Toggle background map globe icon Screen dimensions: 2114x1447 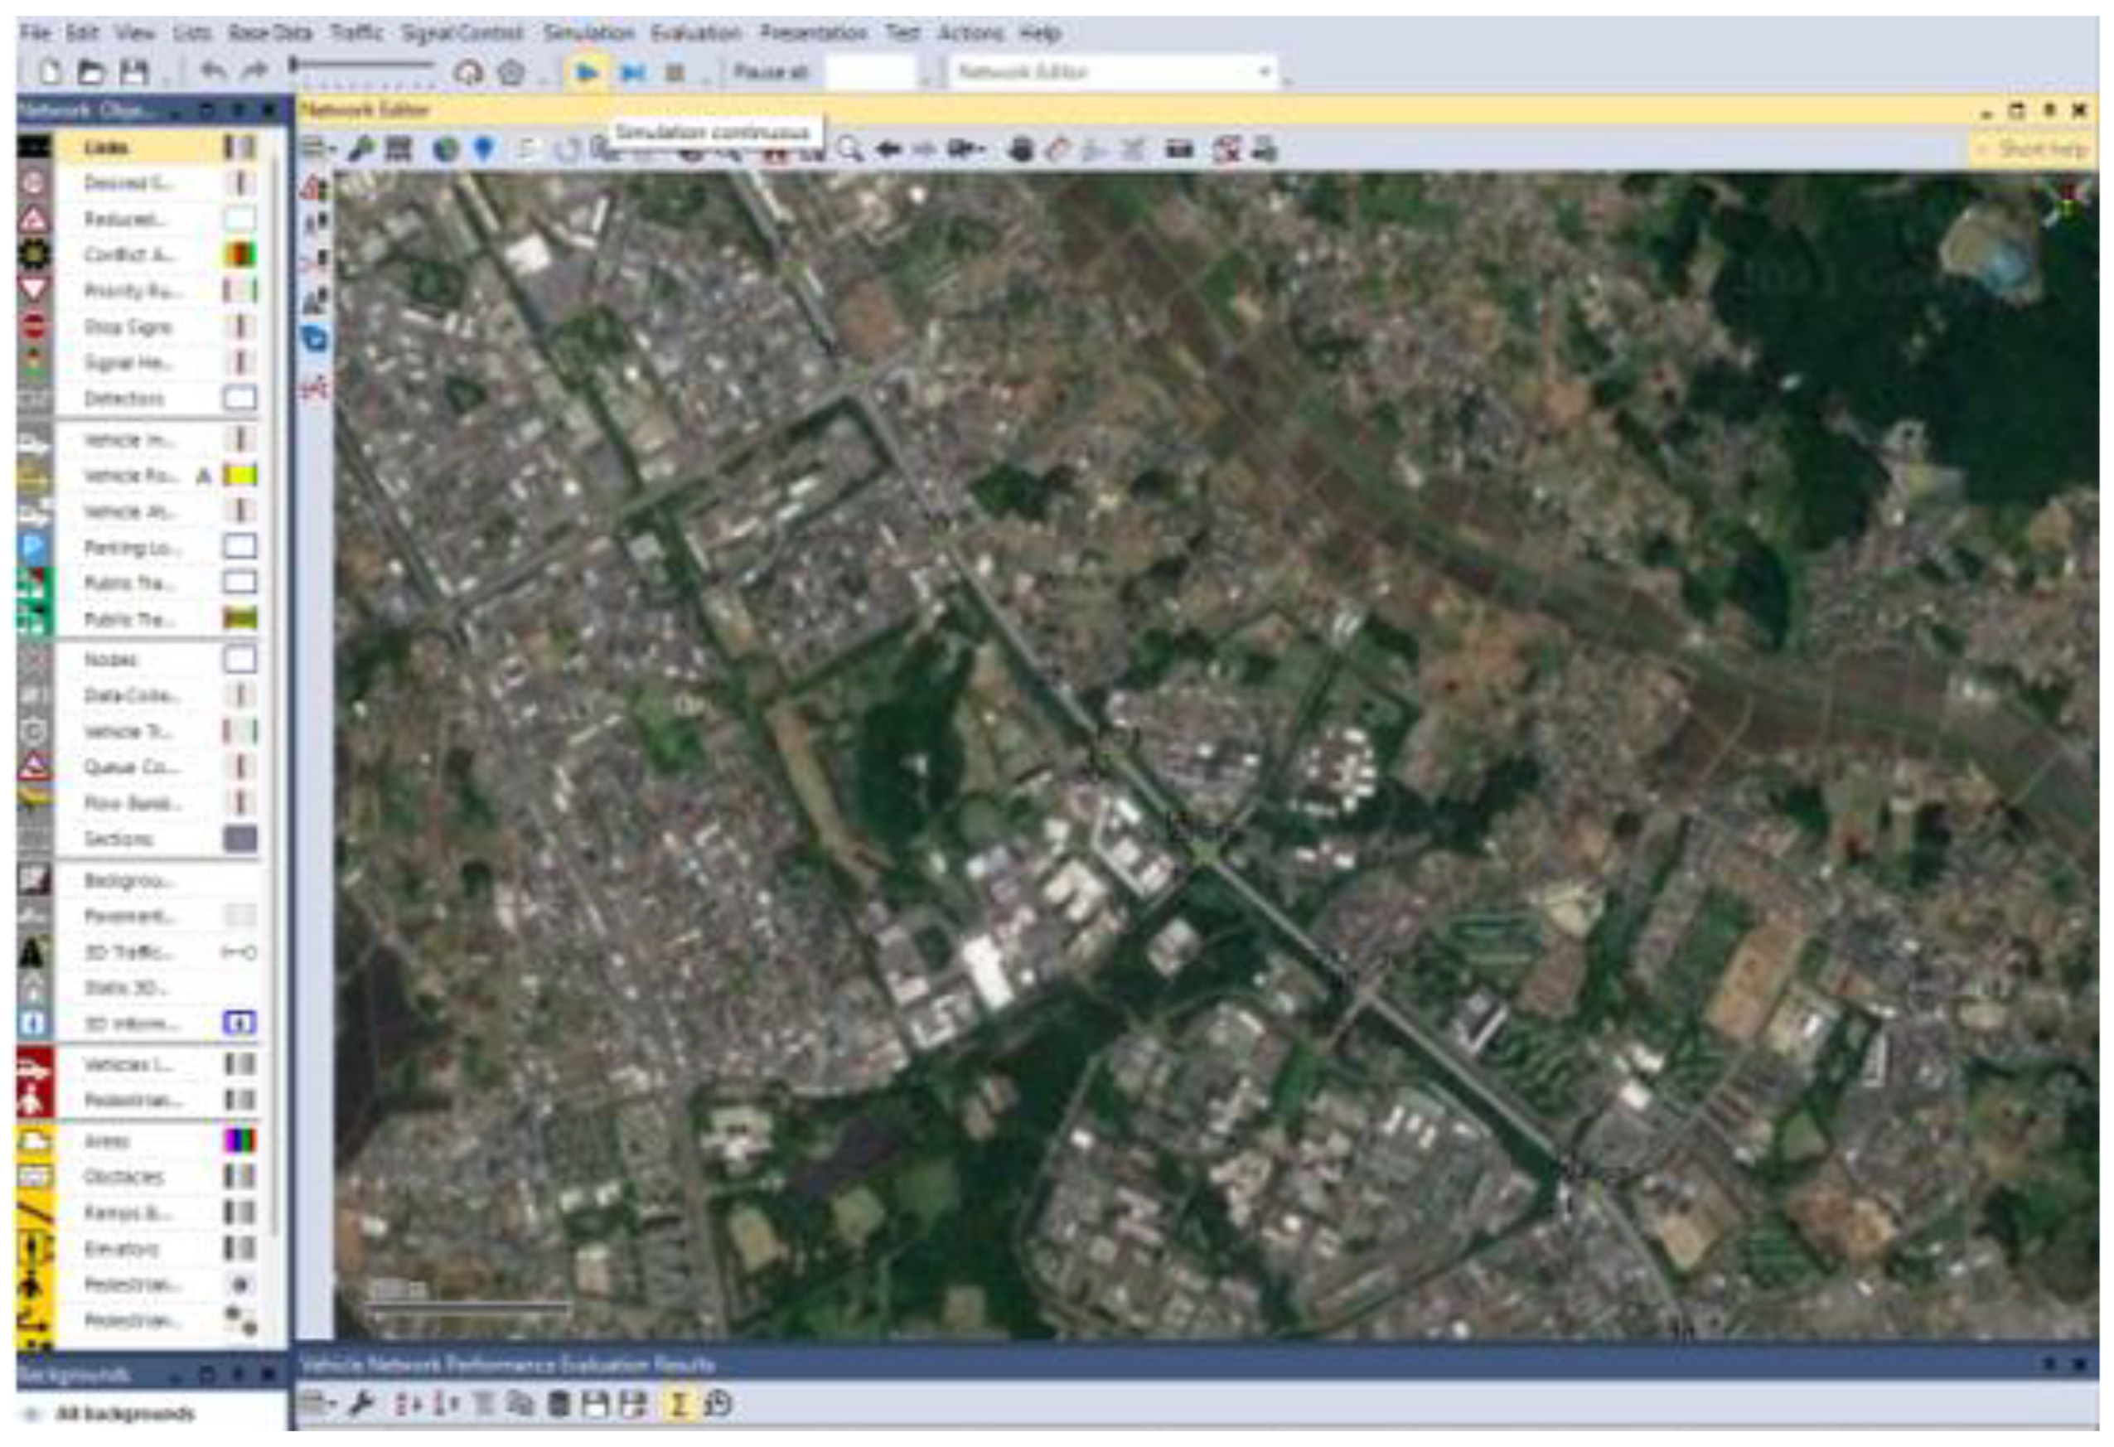tap(446, 149)
